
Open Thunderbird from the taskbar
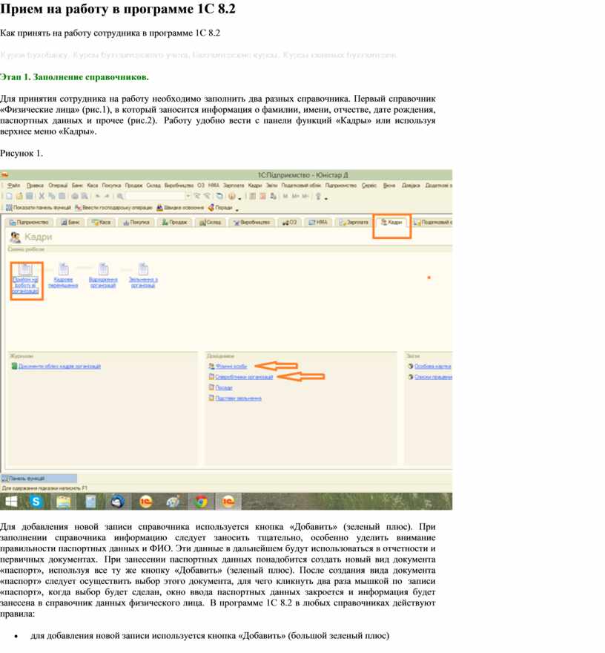tap(118, 502)
